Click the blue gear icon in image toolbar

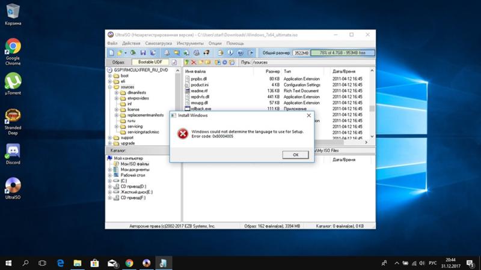tap(225, 62)
